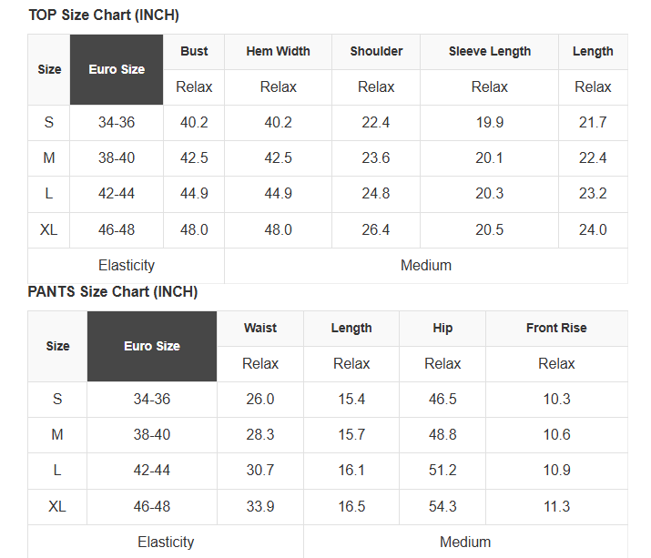Select the Front Rise column header
Image resolution: width=651 pixels, height=558 pixels.
click(x=556, y=328)
